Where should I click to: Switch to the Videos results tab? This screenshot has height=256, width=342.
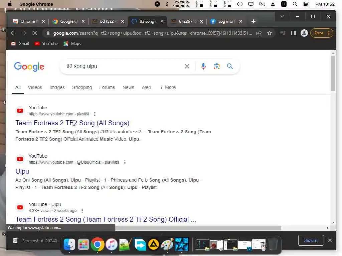(x=35, y=87)
